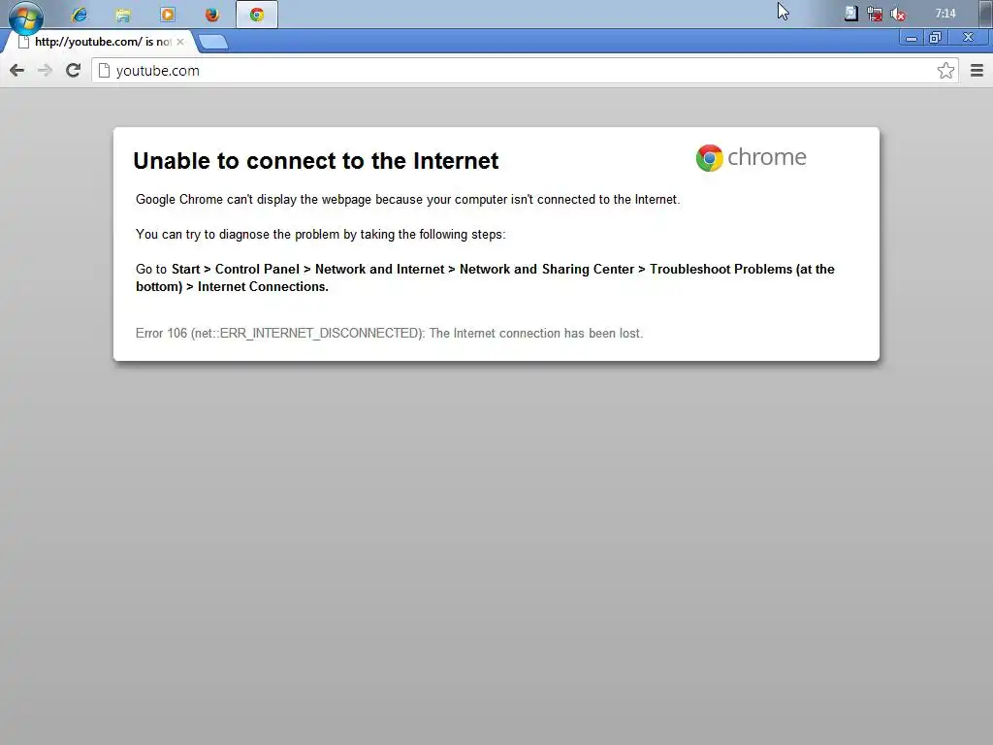This screenshot has height=745, width=993.
Task: Click the muted volume tray icon
Action: click(898, 14)
